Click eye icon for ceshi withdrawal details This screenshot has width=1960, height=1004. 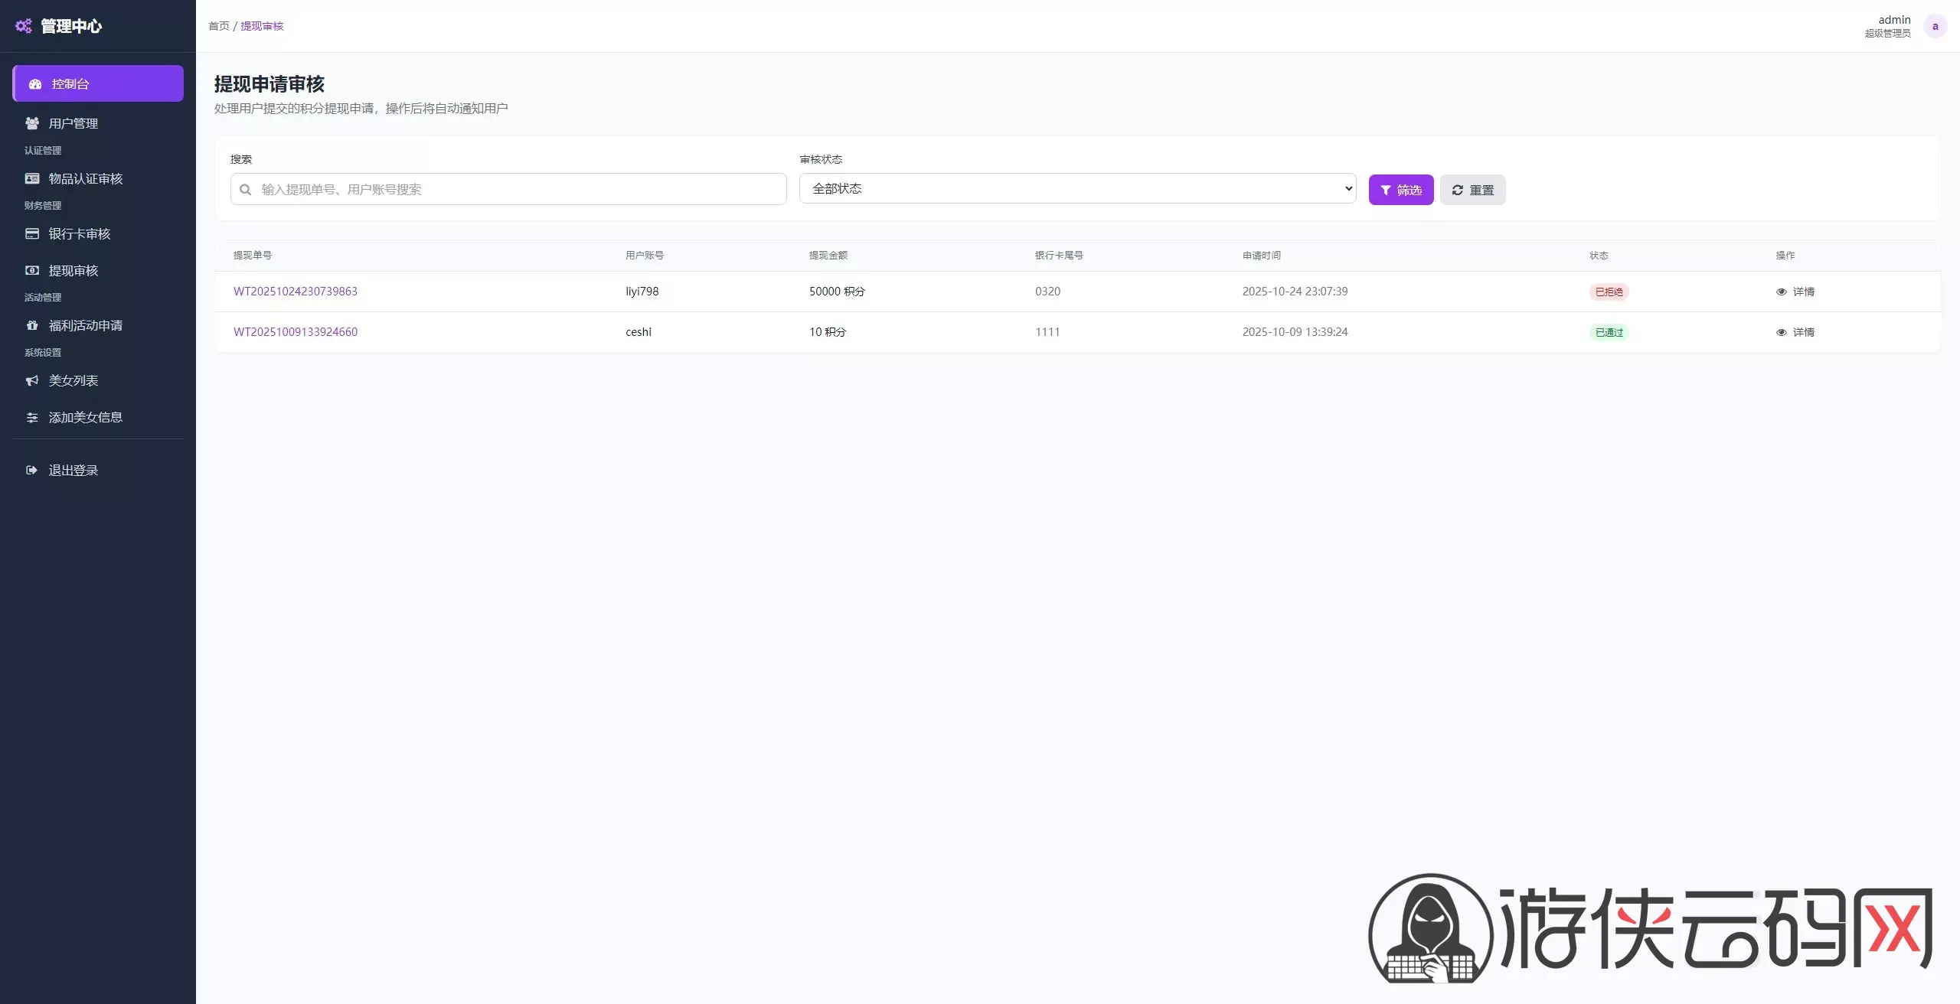[x=1781, y=332]
